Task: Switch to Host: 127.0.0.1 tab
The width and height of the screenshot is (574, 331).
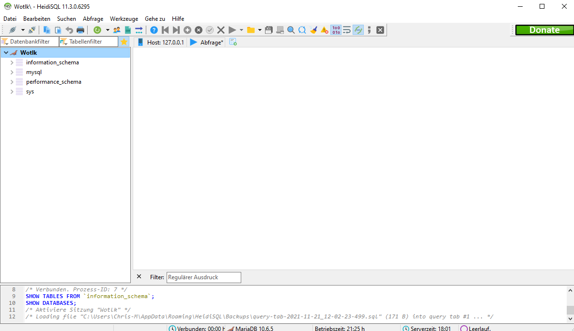Action: 161,43
